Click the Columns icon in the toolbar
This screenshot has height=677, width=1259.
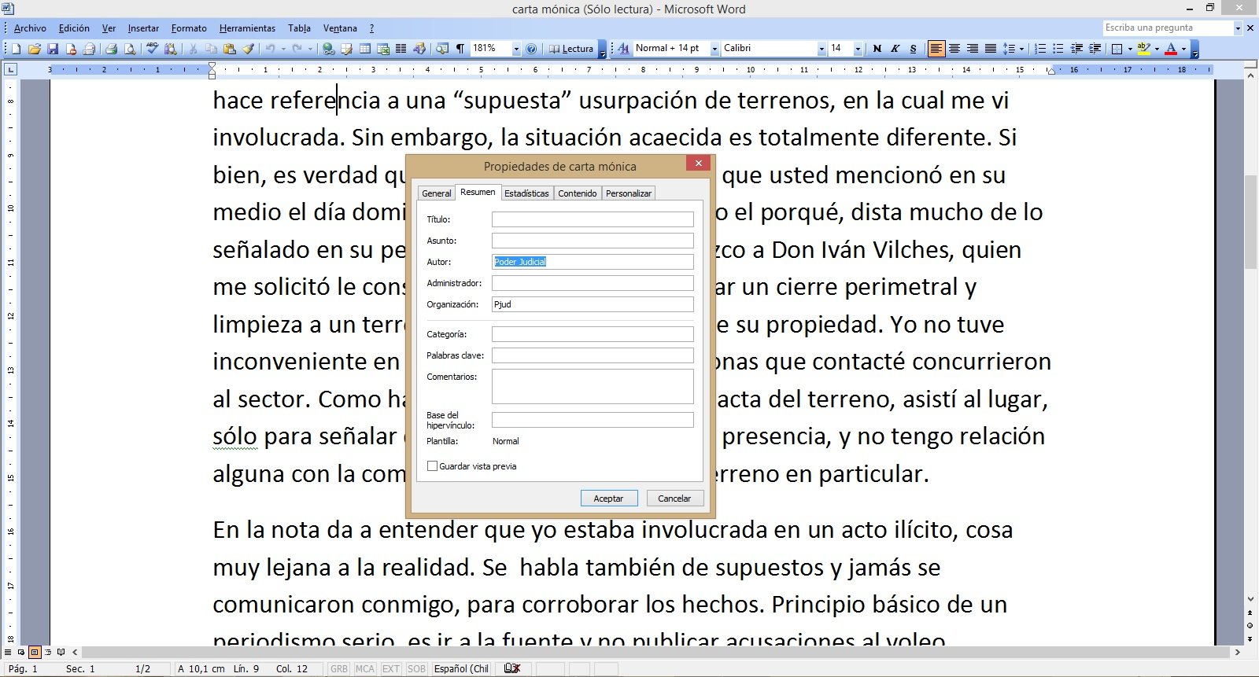401,49
